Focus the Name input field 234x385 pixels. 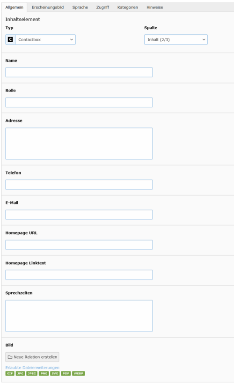tap(79, 72)
